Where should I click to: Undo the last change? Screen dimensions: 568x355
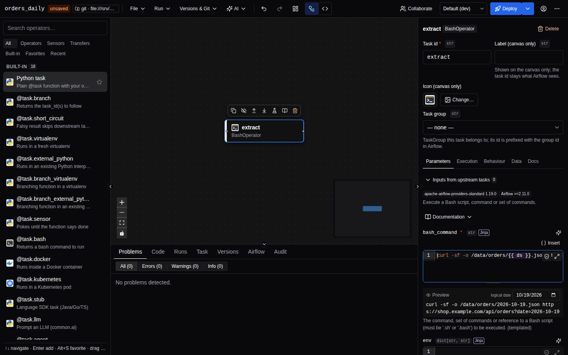click(x=264, y=9)
